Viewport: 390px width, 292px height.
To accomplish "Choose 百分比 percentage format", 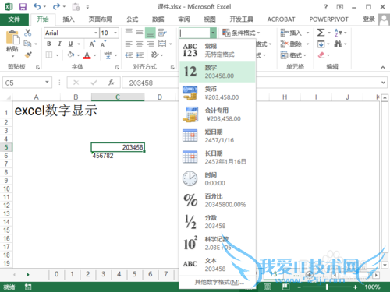I will pyautogui.click(x=218, y=200).
